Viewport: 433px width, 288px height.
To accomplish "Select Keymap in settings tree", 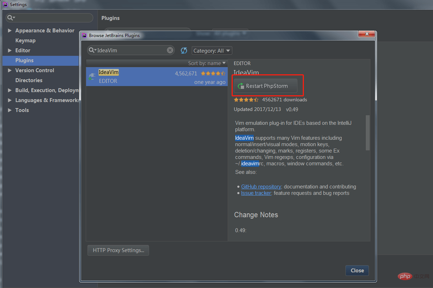I will (x=25, y=41).
